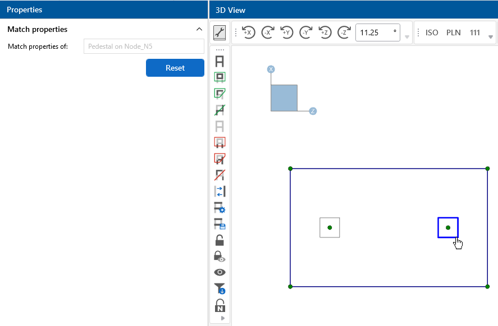
Task: Rotate view about -Z axis
Action: pos(344,32)
